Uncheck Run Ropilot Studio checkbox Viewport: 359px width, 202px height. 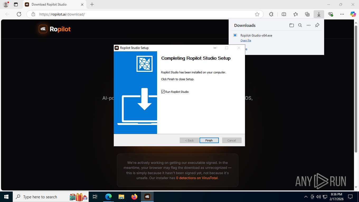pyautogui.click(x=163, y=92)
